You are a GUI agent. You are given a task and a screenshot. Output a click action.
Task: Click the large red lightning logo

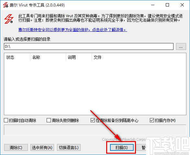pos(9,19)
